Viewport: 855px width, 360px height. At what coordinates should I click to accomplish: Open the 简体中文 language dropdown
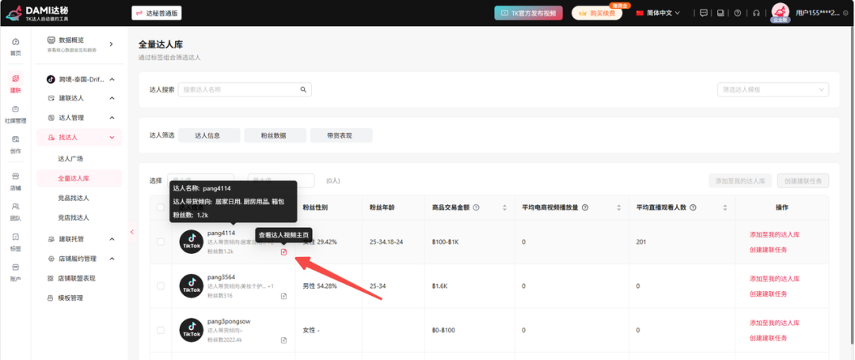658,13
